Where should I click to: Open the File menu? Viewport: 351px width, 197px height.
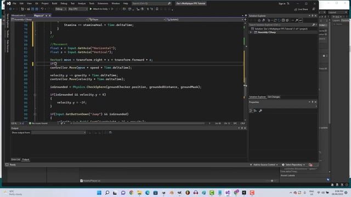point(14,4)
